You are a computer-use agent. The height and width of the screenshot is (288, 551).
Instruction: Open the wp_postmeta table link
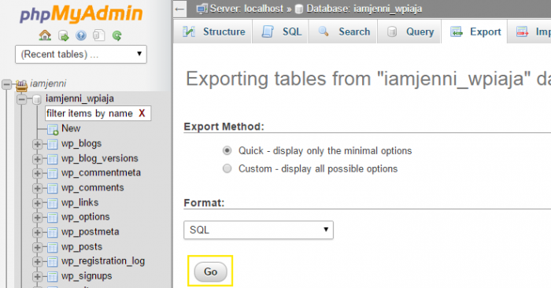pyautogui.click(x=91, y=232)
